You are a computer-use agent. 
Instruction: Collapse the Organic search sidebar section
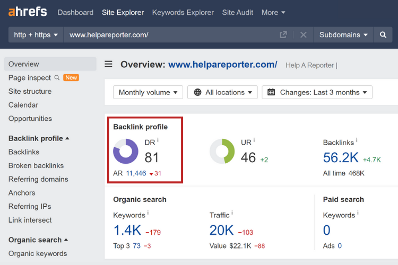pyautogui.click(x=38, y=240)
